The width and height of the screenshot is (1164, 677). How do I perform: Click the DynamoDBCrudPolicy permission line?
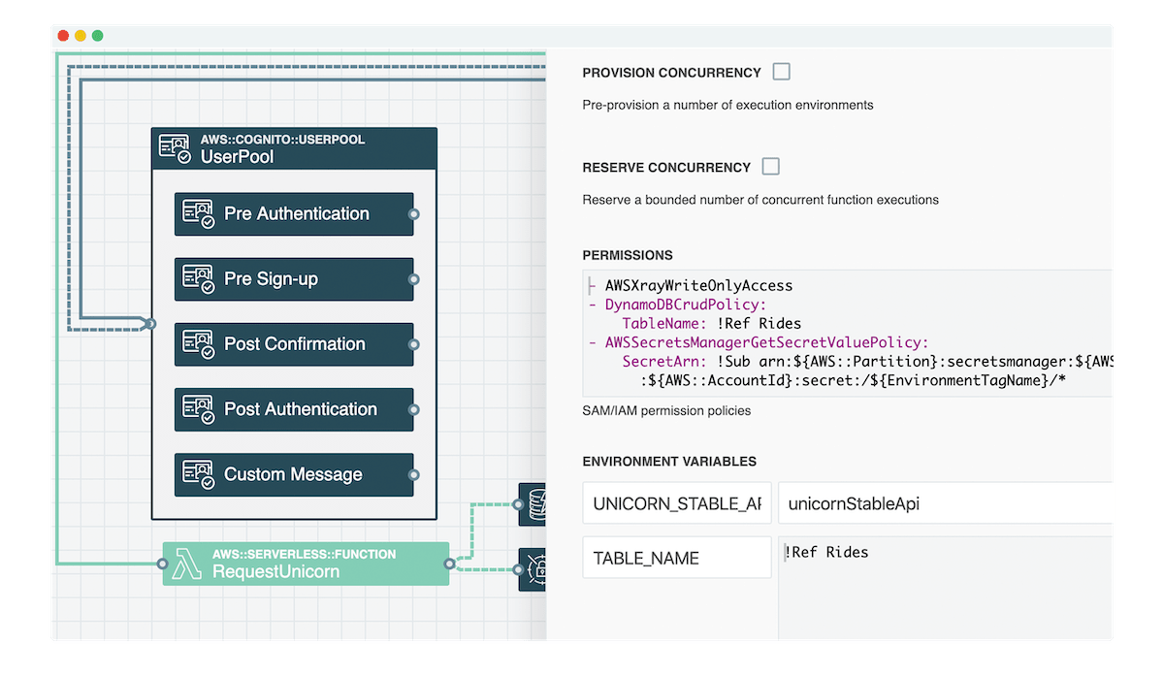pyautogui.click(x=677, y=305)
